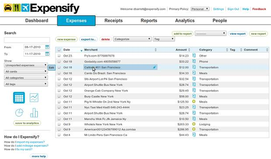The image size is (271, 159).
Task: Click the Search text field
Action: 27,40
